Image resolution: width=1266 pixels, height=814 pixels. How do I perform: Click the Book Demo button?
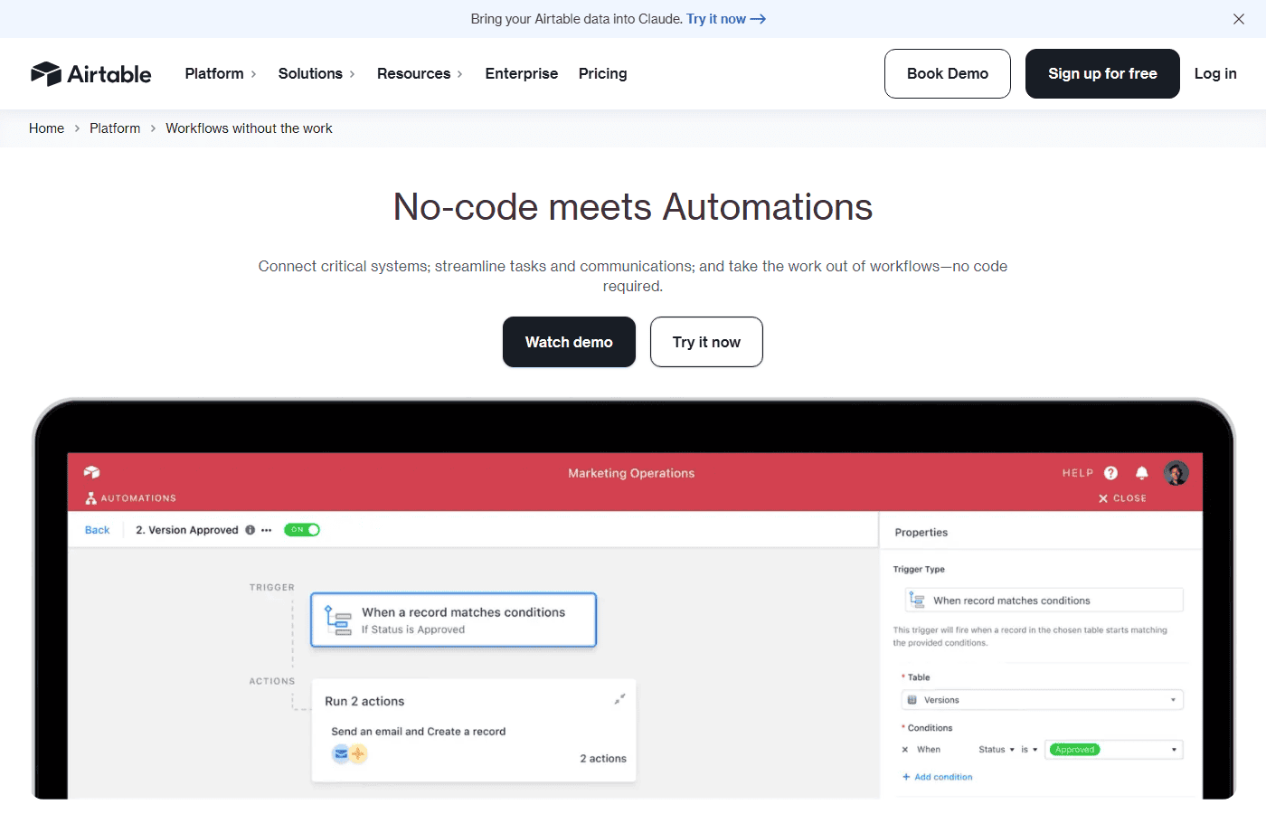(x=948, y=73)
